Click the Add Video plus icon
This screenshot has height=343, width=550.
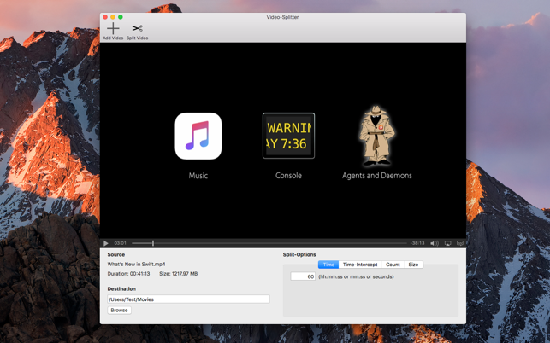click(x=113, y=28)
